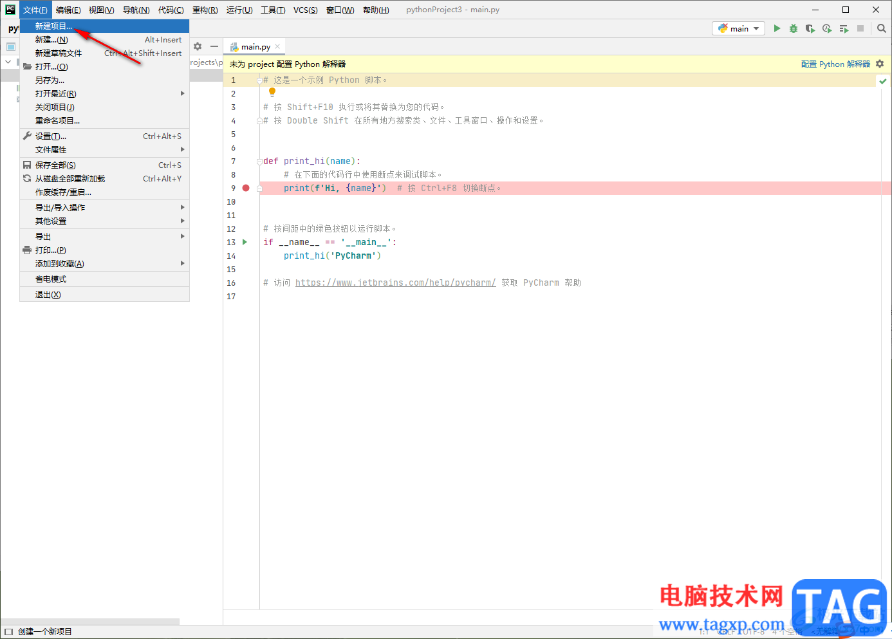The height and width of the screenshot is (639, 892).
Task: Start debugging with the bug icon
Action: pos(794,28)
